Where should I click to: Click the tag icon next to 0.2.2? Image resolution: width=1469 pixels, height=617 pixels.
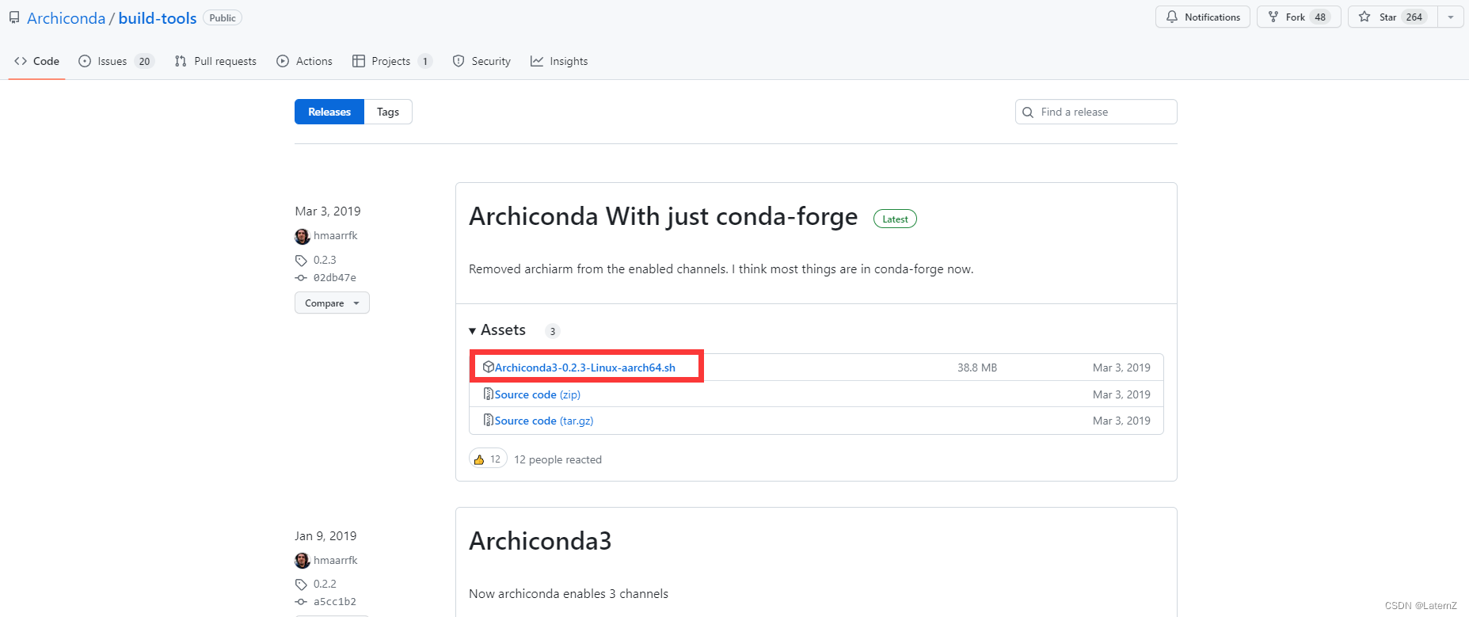[x=301, y=585]
